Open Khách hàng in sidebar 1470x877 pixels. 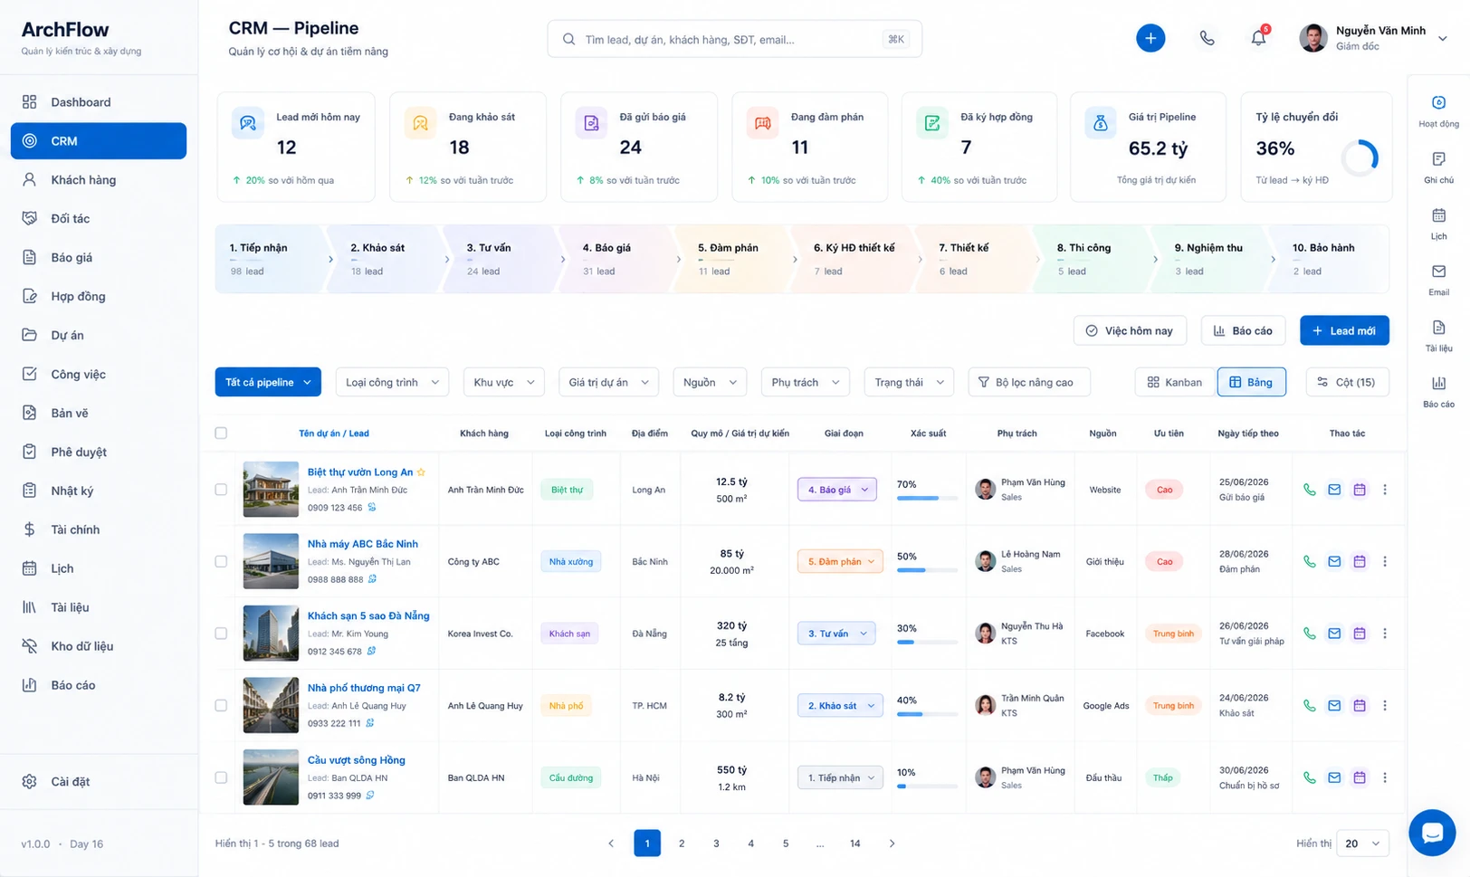(x=99, y=179)
